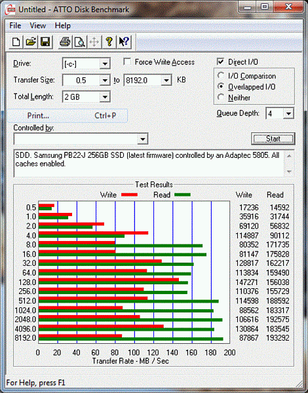The image size is (308, 393).
Task: Click the About question mark icon
Action: point(109,42)
